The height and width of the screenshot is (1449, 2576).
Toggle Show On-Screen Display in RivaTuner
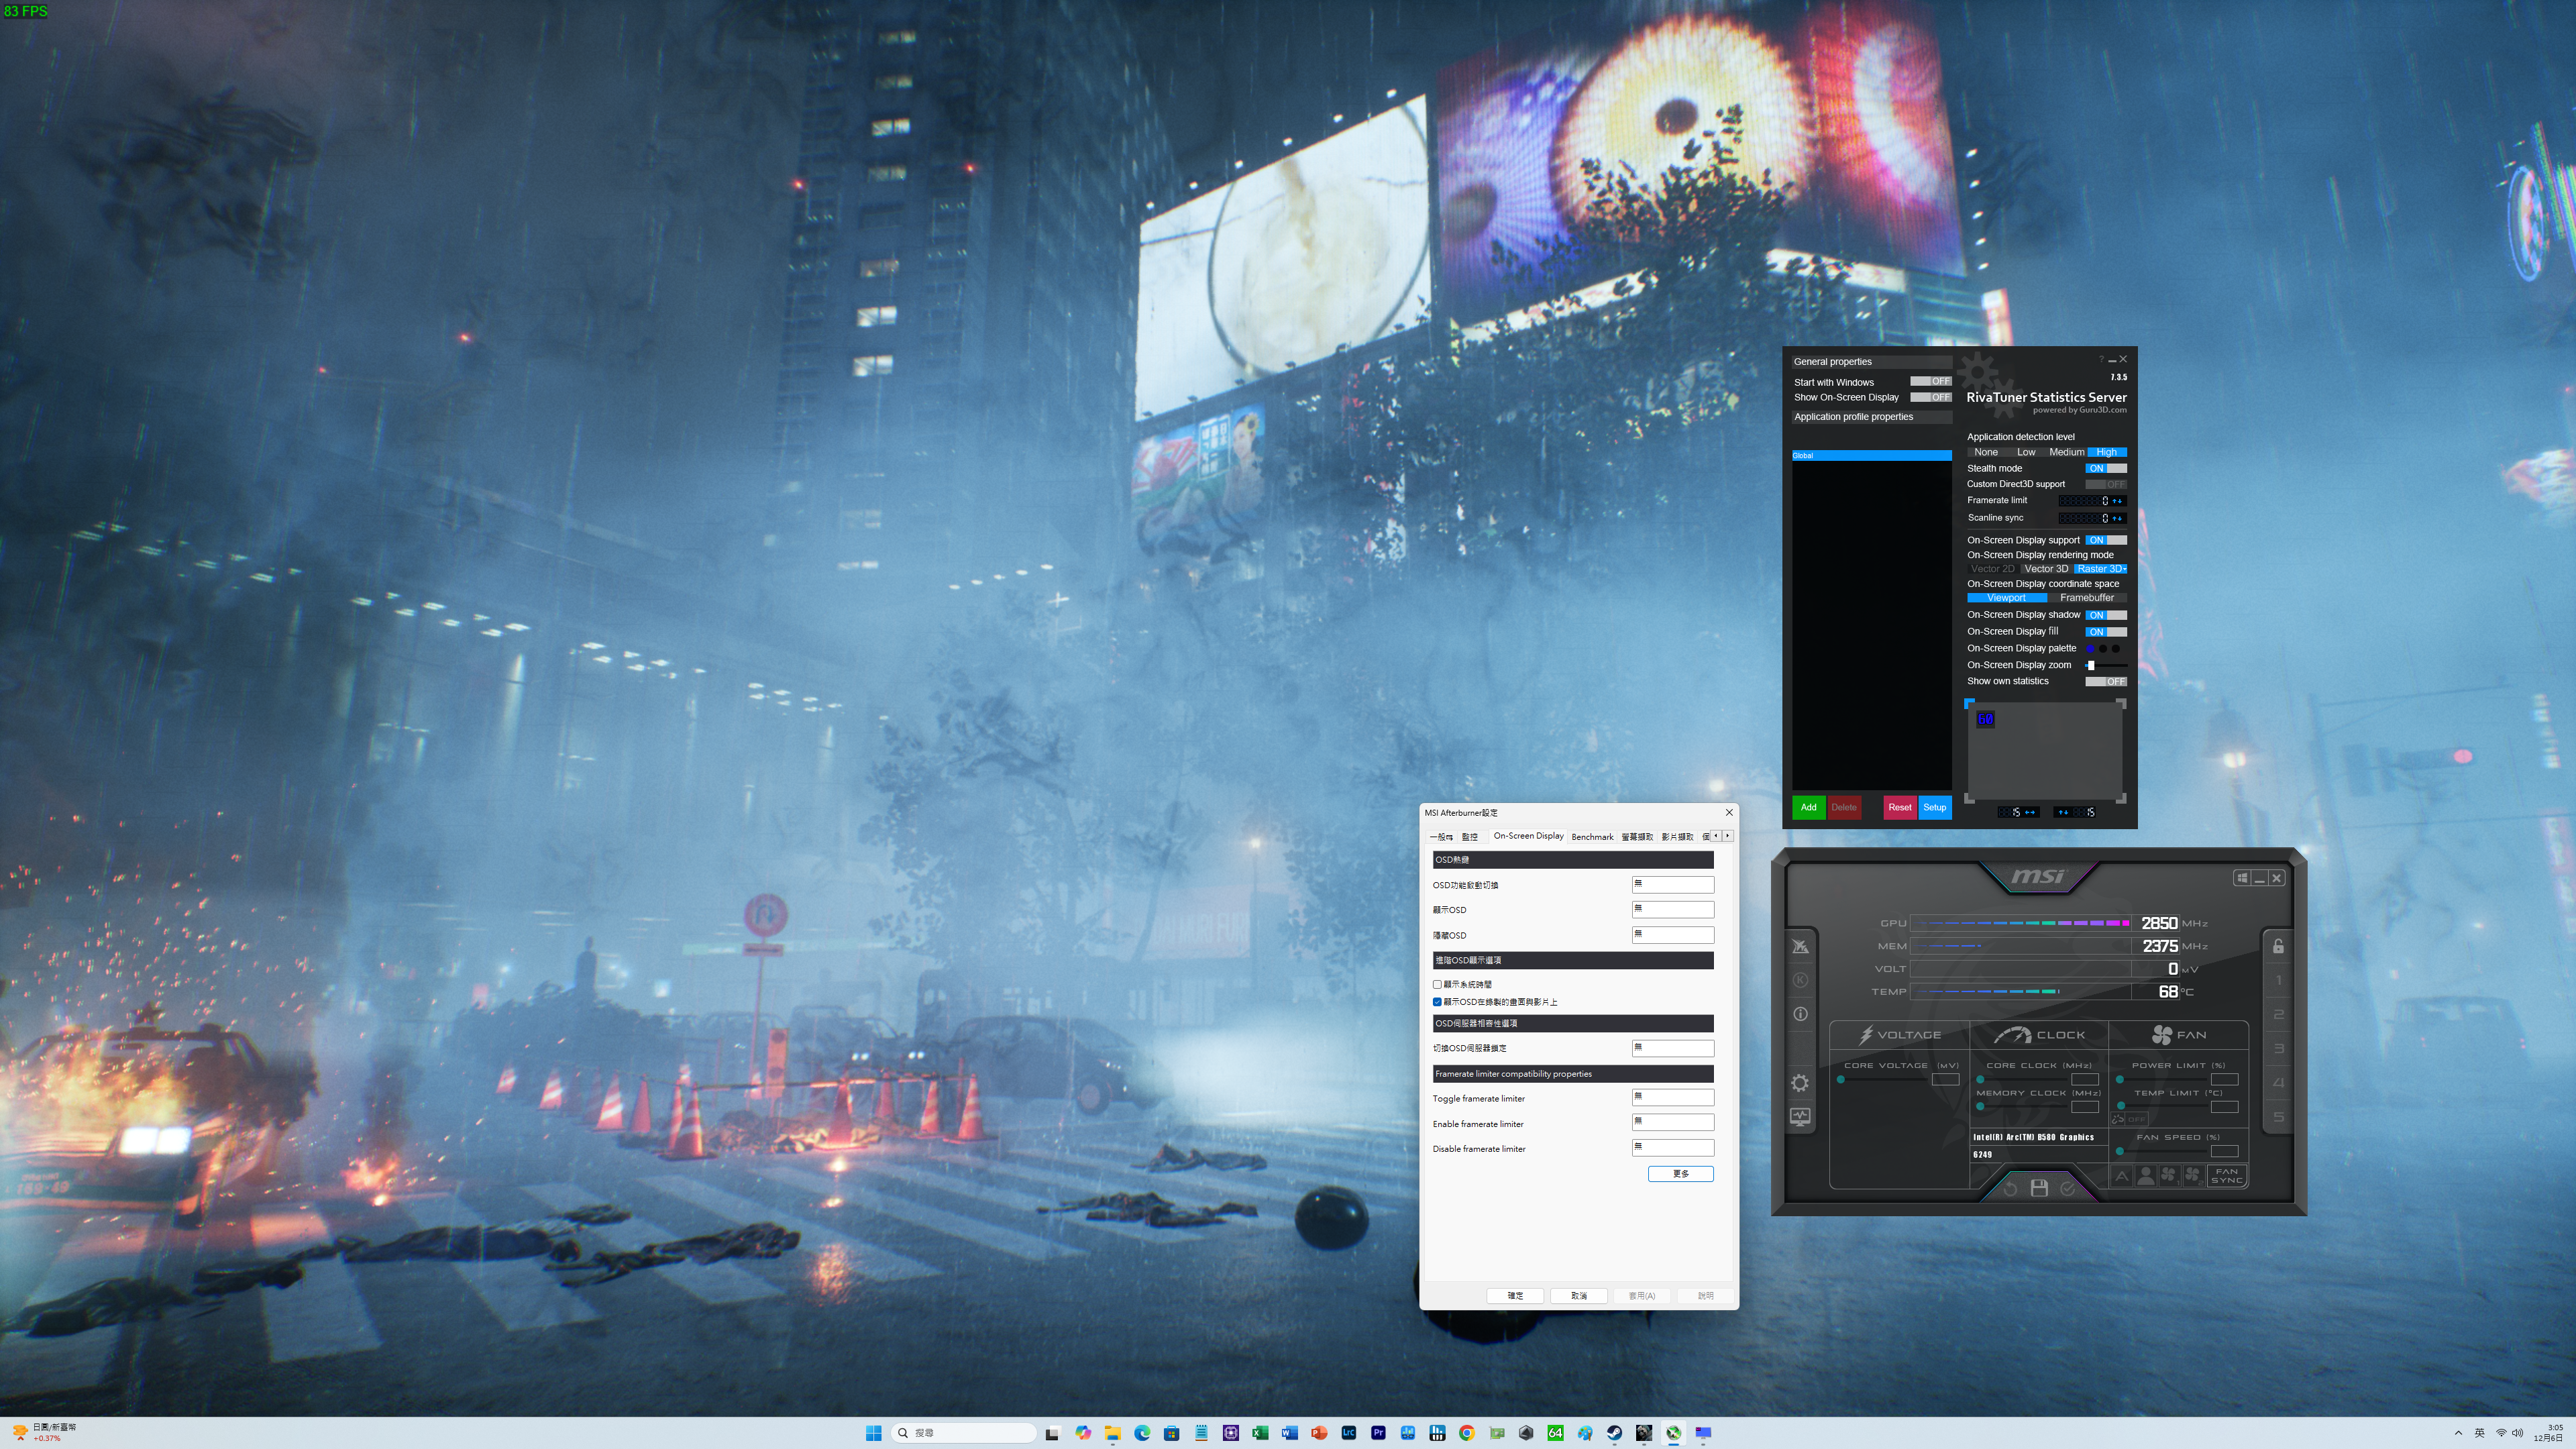[1930, 397]
